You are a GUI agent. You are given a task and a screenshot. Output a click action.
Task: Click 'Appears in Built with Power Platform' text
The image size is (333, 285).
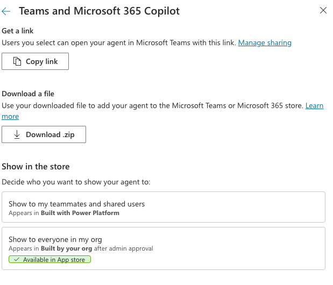(x=64, y=213)
